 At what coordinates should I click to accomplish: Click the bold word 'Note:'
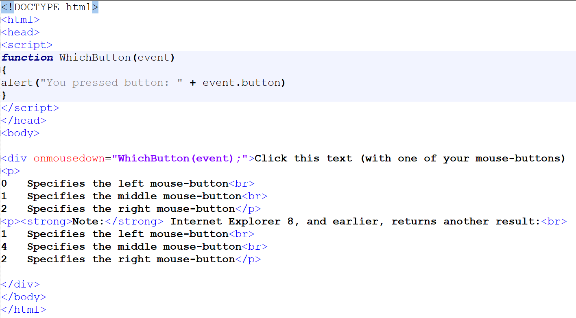point(89,222)
